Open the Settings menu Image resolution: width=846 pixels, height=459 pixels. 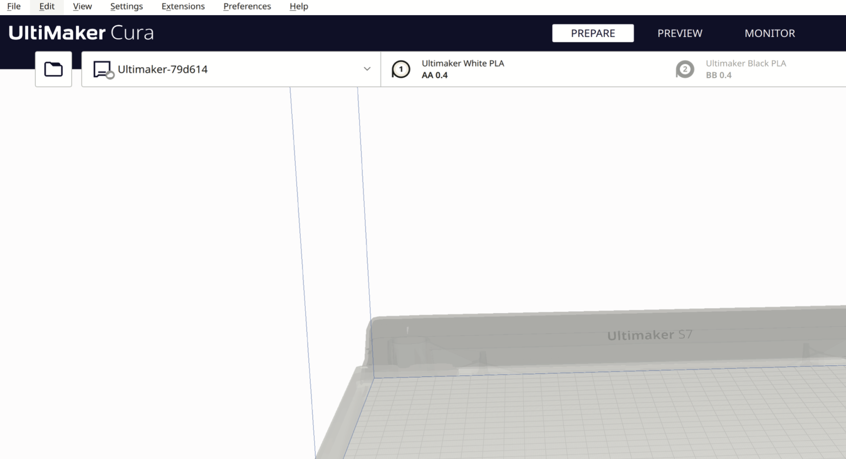tap(126, 7)
